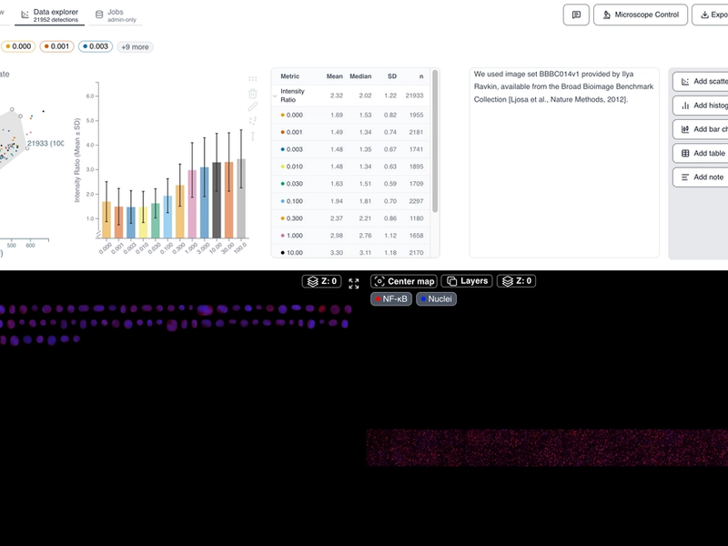The width and height of the screenshot is (728, 546).
Task: Sort table by Median column header
Action: point(360,76)
